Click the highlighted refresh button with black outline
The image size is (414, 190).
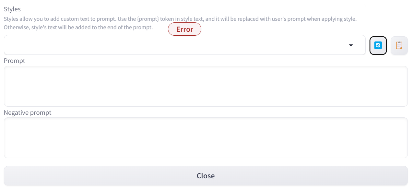[x=378, y=45]
